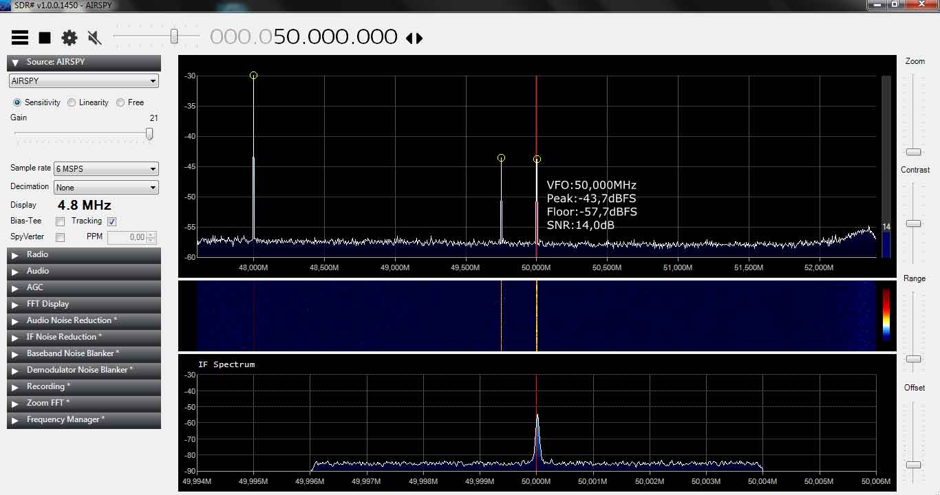
Task: Click the 48,000M signal peak marker
Action: pyautogui.click(x=253, y=76)
